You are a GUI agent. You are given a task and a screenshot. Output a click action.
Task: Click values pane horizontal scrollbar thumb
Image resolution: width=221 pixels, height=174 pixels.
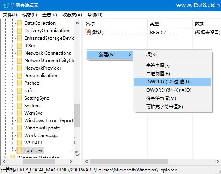click(x=129, y=161)
